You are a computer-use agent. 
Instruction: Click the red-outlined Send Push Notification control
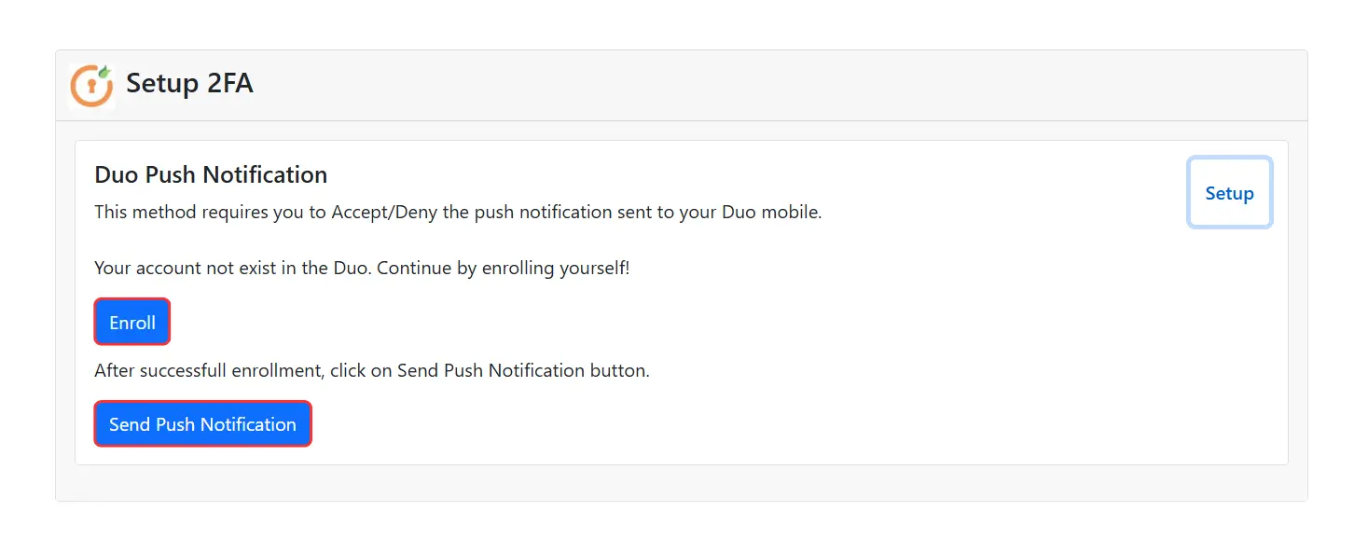click(202, 423)
